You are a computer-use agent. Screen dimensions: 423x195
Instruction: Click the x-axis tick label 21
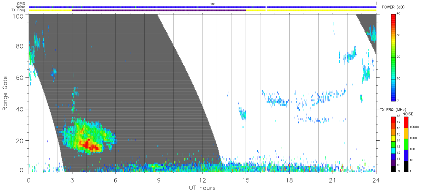pyautogui.click(x=333, y=180)
